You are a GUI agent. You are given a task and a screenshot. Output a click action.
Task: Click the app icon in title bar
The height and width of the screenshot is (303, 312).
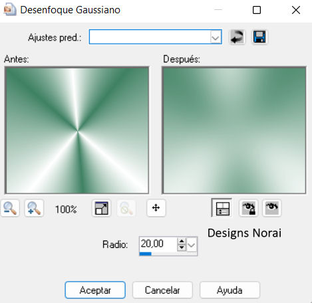(10, 10)
